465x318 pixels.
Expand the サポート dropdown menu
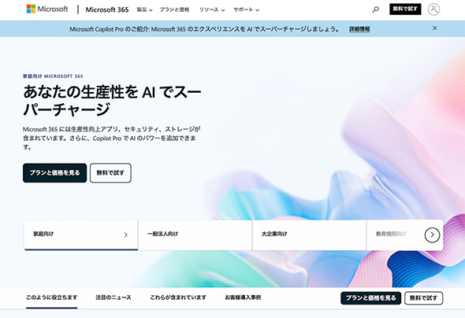coord(246,9)
